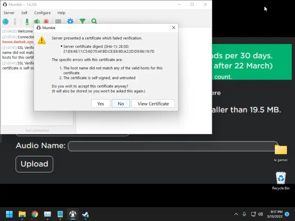Open the Self menu
This screenshot has width=295, height=221.
click(x=24, y=13)
